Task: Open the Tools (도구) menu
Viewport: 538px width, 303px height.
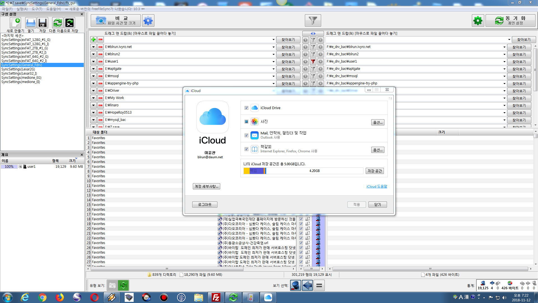Action: [37, 9]
